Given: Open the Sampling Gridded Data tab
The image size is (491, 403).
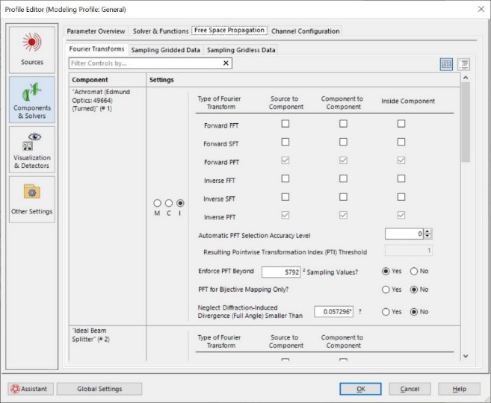Looking at the screenshot, I should click(166, 50).
